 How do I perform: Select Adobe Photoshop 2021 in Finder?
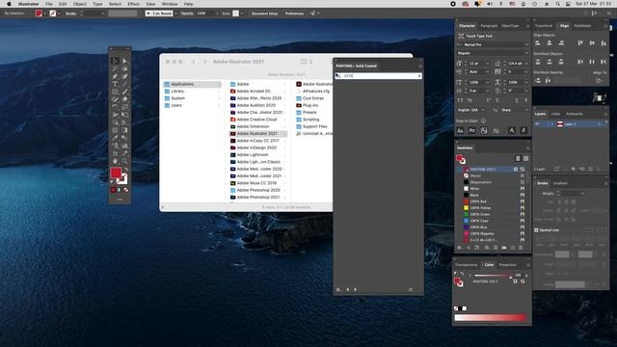click(257, 197)
